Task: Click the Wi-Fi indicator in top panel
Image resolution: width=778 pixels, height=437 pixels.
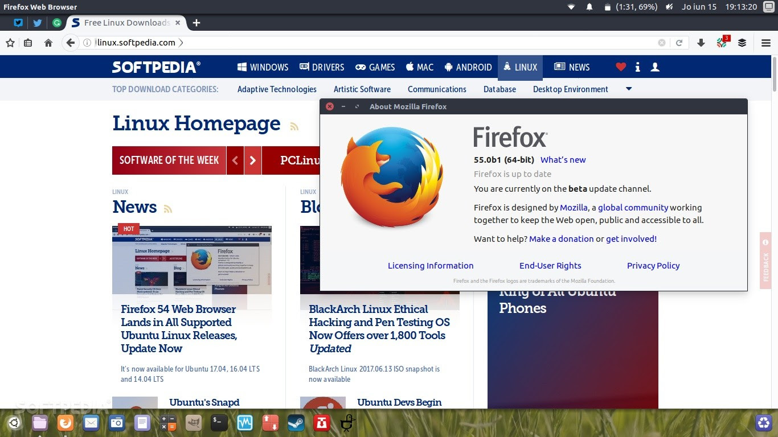Action: click(x=571, y=7)
